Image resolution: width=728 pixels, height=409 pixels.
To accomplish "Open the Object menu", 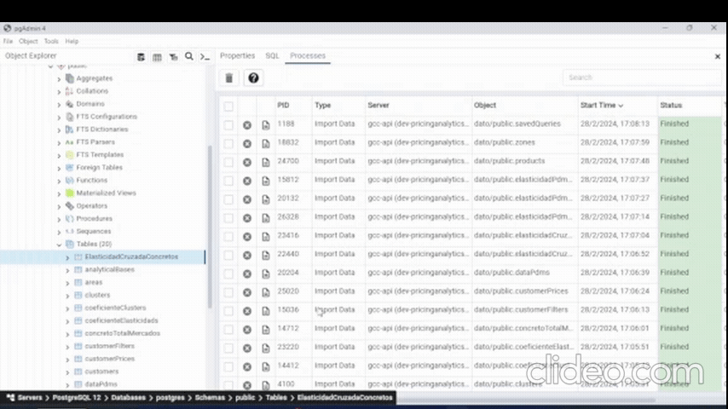I will [x=28, y=41].
